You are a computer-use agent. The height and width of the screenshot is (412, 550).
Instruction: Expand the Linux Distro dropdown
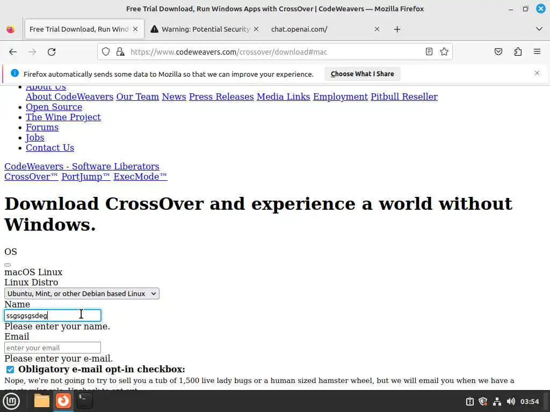[82, 293]
